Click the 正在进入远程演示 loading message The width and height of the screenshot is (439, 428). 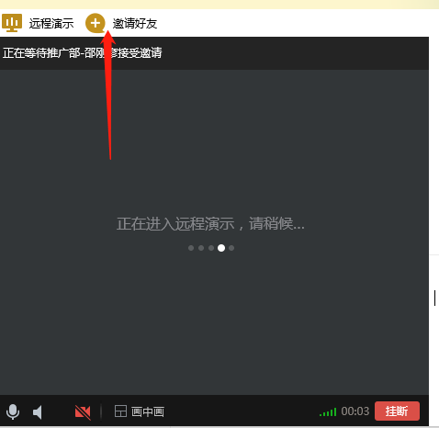[210, 223]
